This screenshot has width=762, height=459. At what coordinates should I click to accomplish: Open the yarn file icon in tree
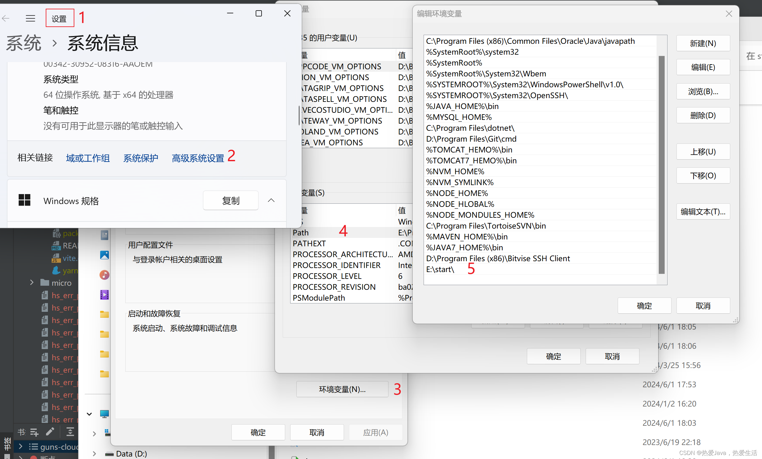[x=56, y=270]
